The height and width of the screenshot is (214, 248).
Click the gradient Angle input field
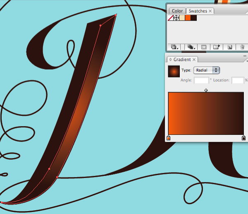click(x=201, y=80)
